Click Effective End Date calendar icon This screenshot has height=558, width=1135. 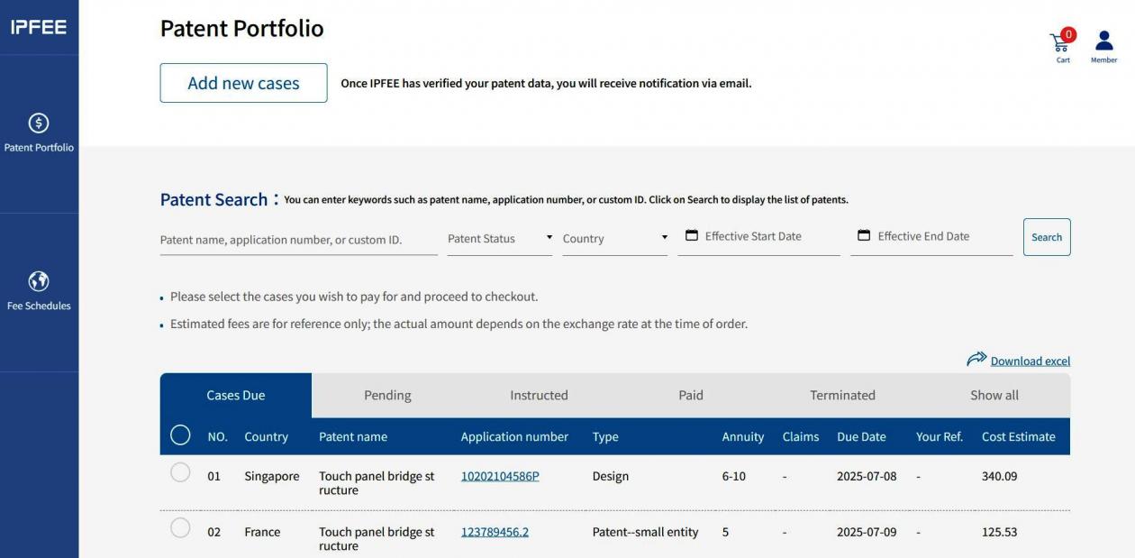[x=864, y=235]
